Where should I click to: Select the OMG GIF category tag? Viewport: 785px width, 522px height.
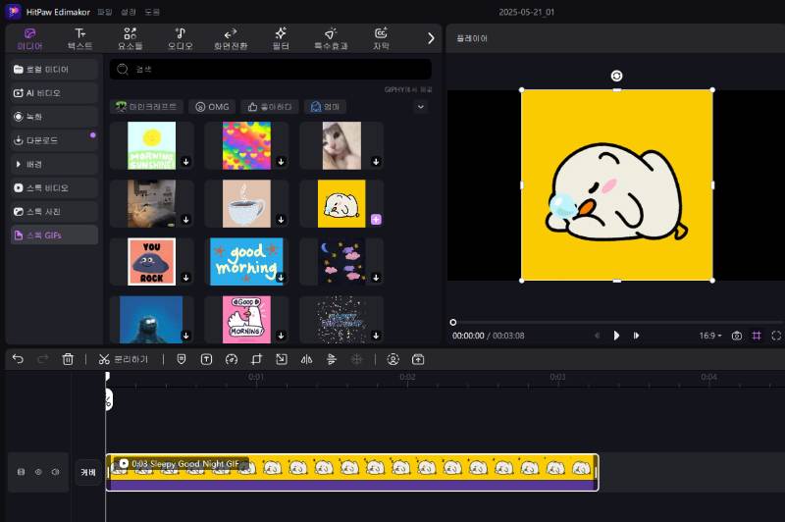pos(212,107)
